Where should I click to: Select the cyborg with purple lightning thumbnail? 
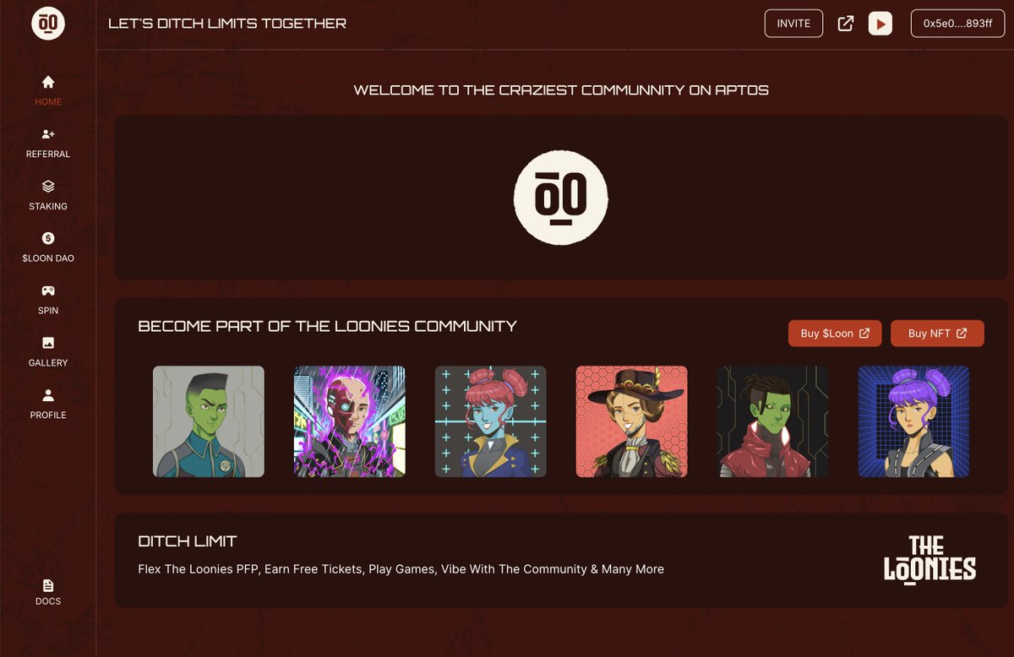tap(350, 421)
